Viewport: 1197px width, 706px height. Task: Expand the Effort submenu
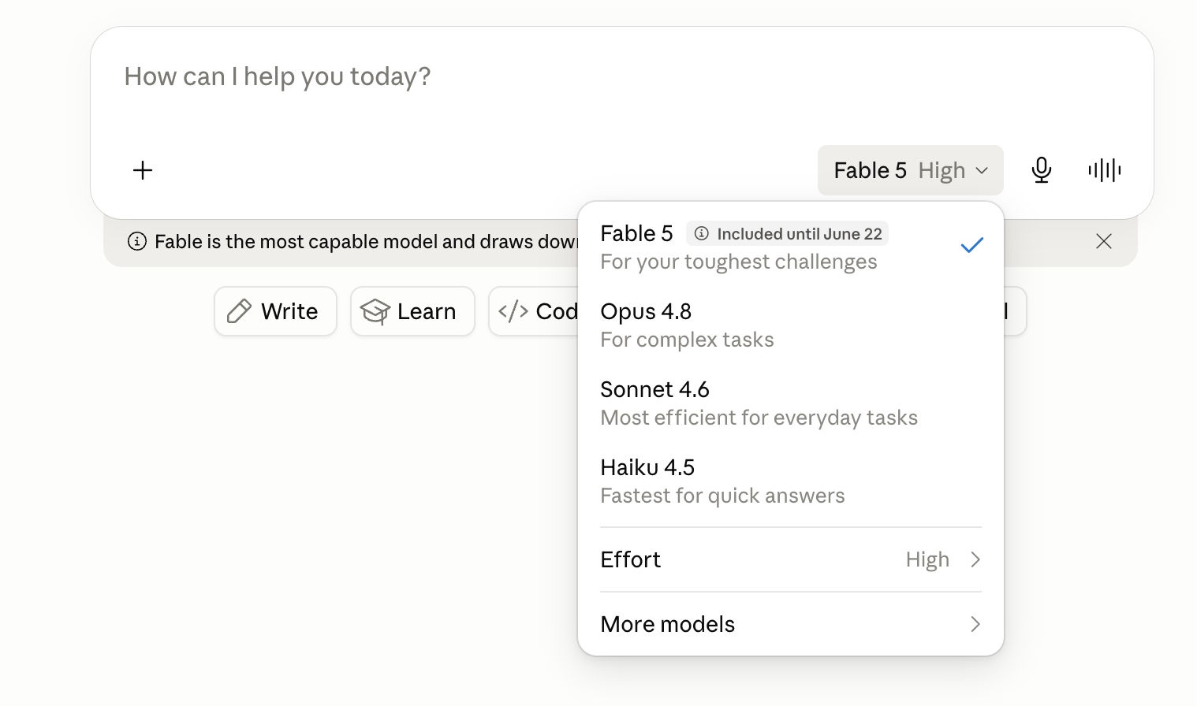[x=791, y=559]
